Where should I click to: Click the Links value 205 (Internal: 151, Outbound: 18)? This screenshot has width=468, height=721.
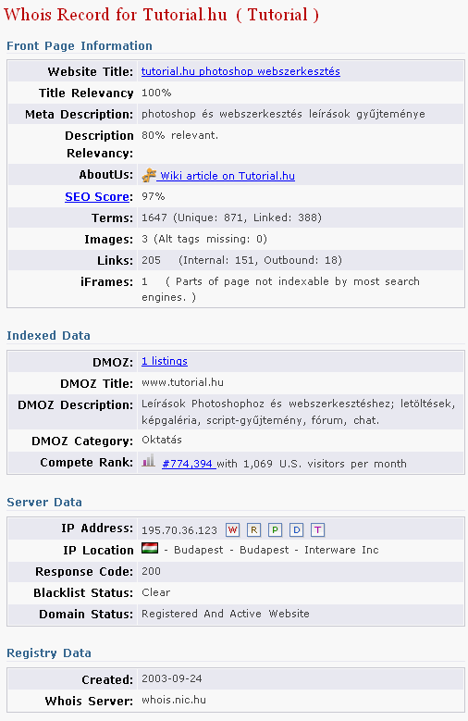coord(241,260)
